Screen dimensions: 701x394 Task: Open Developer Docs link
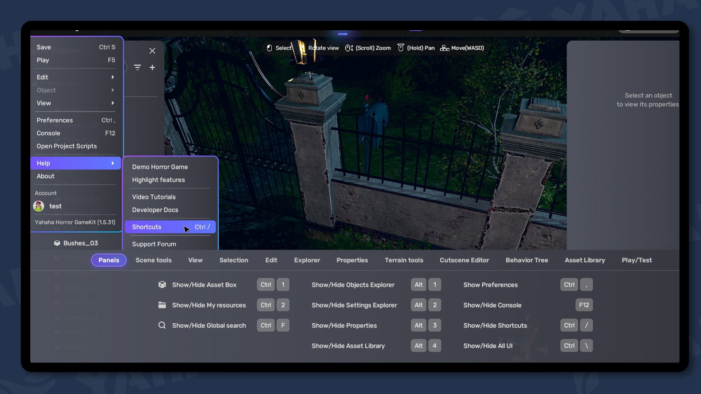[155, 210]
